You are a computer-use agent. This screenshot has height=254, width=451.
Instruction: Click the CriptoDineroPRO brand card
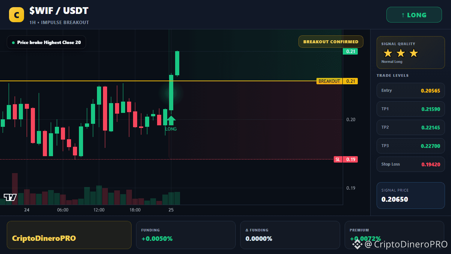point(69,235)
